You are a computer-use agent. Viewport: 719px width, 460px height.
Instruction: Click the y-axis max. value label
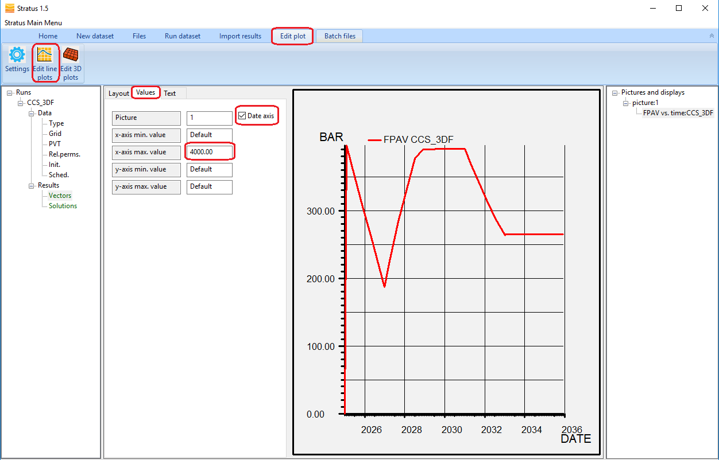(x=146, y=187)
